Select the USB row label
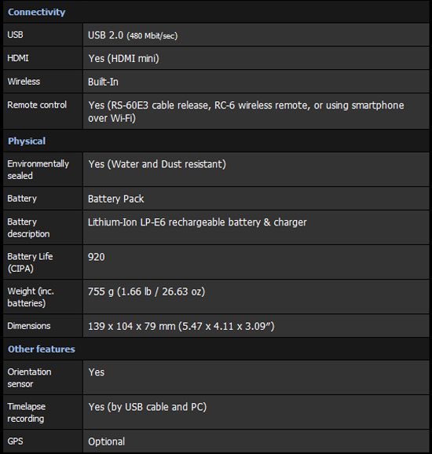This screenshot has height=454, width=432. pos(16,35)
